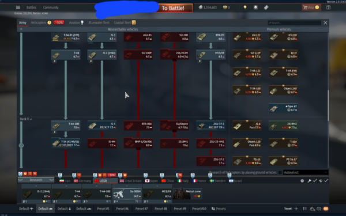
Task: Switch to the Coastal fleet tab
Action: click(125, 22)
